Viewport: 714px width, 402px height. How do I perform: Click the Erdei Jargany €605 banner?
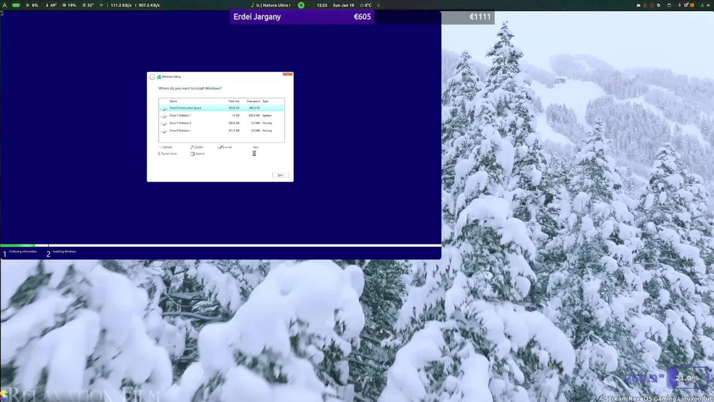click(302, 17)
